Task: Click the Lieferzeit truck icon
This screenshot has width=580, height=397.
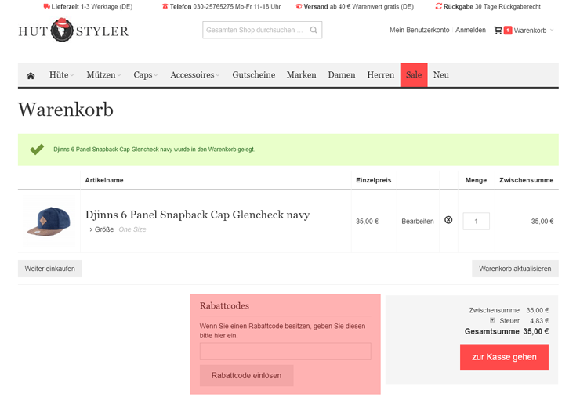Action: (x=46, y=6)
